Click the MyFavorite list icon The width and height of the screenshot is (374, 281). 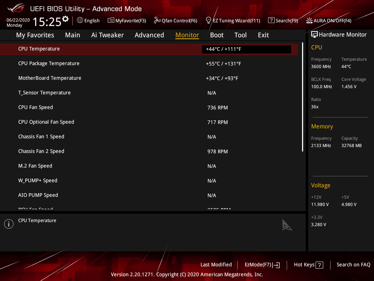click(x=111, y=20)
